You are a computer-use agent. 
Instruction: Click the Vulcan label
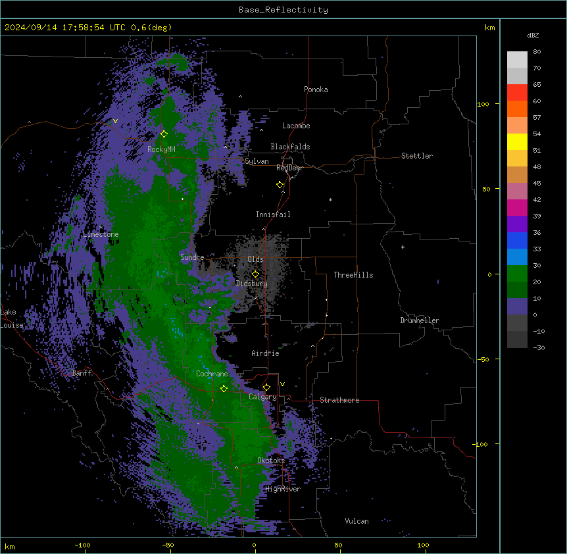[x=357, y=521]
